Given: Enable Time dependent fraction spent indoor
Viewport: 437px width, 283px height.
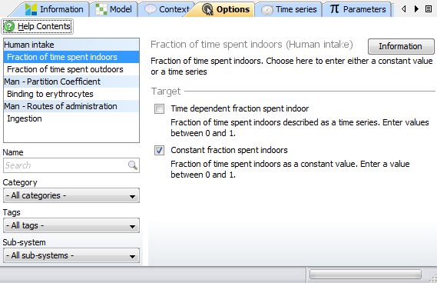Looking at the screenshot, I should click(x=160, y=109).
